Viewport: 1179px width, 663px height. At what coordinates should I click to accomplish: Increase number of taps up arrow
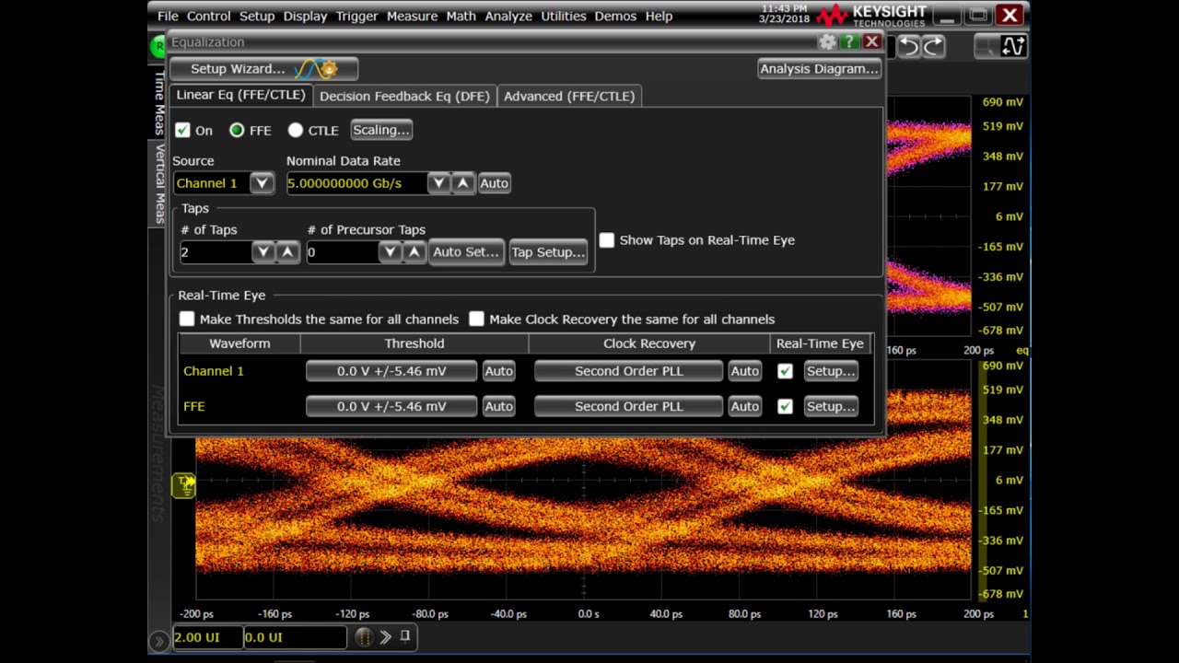click(x=287, y=252)
